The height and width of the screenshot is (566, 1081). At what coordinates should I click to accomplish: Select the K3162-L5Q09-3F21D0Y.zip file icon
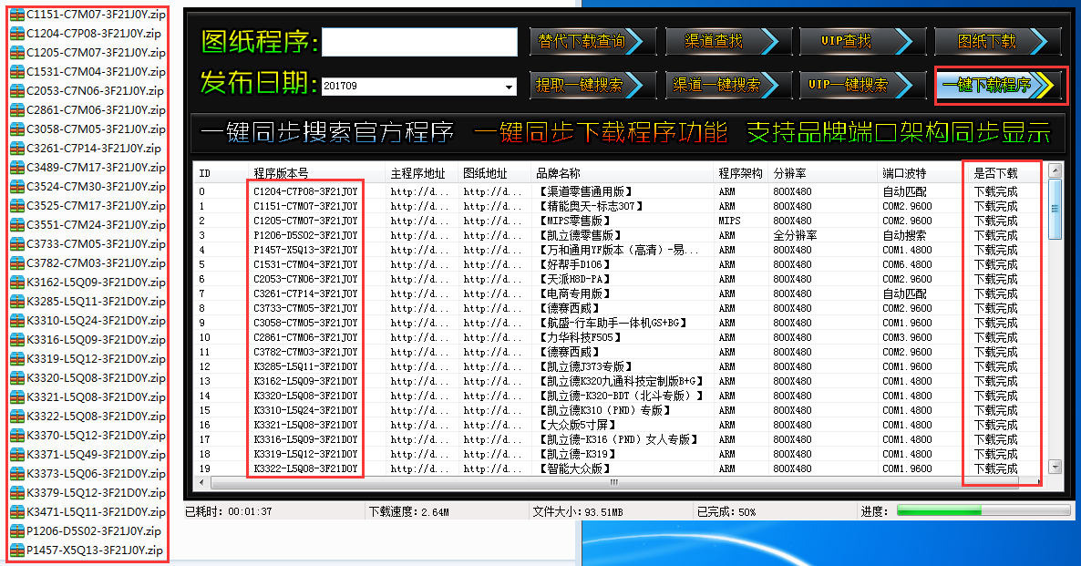pyautogui.click(x=16, y=282)
